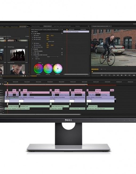The height and width of the screenshot is (174, 136).
Task: Select the man's face thumbnail in bin
Action: click(18, 69)
